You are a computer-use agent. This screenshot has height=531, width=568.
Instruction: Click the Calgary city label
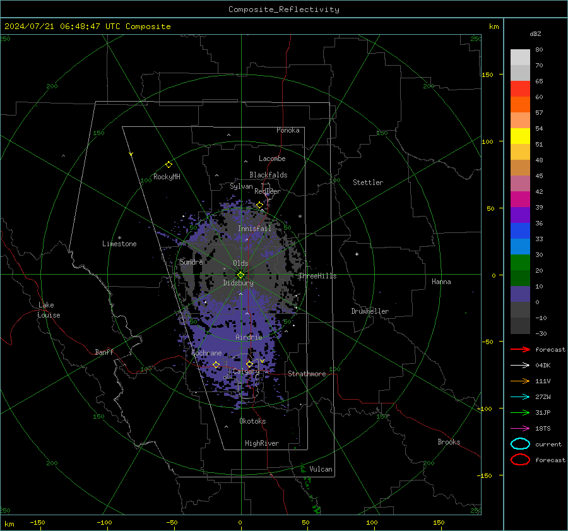click(x=246, y=371)
